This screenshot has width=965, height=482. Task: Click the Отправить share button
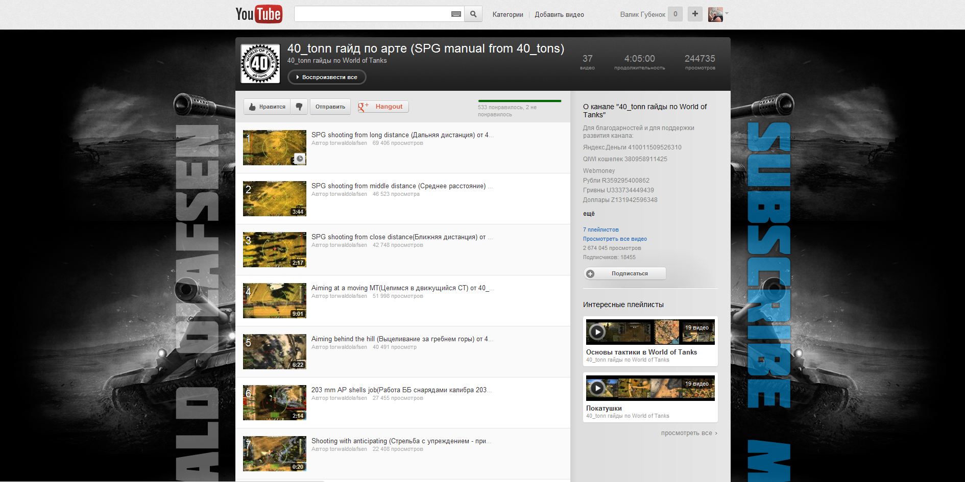coord(330,107)
